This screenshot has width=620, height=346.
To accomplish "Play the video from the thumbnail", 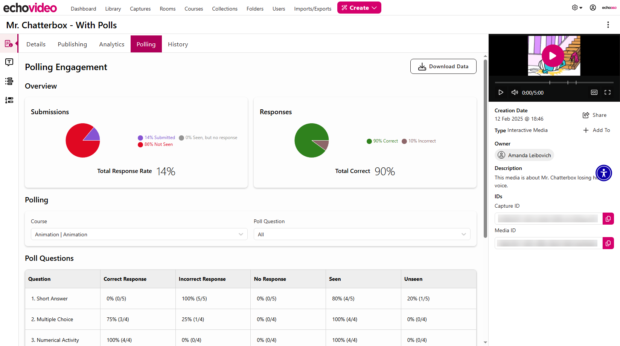I will (553, 56).
